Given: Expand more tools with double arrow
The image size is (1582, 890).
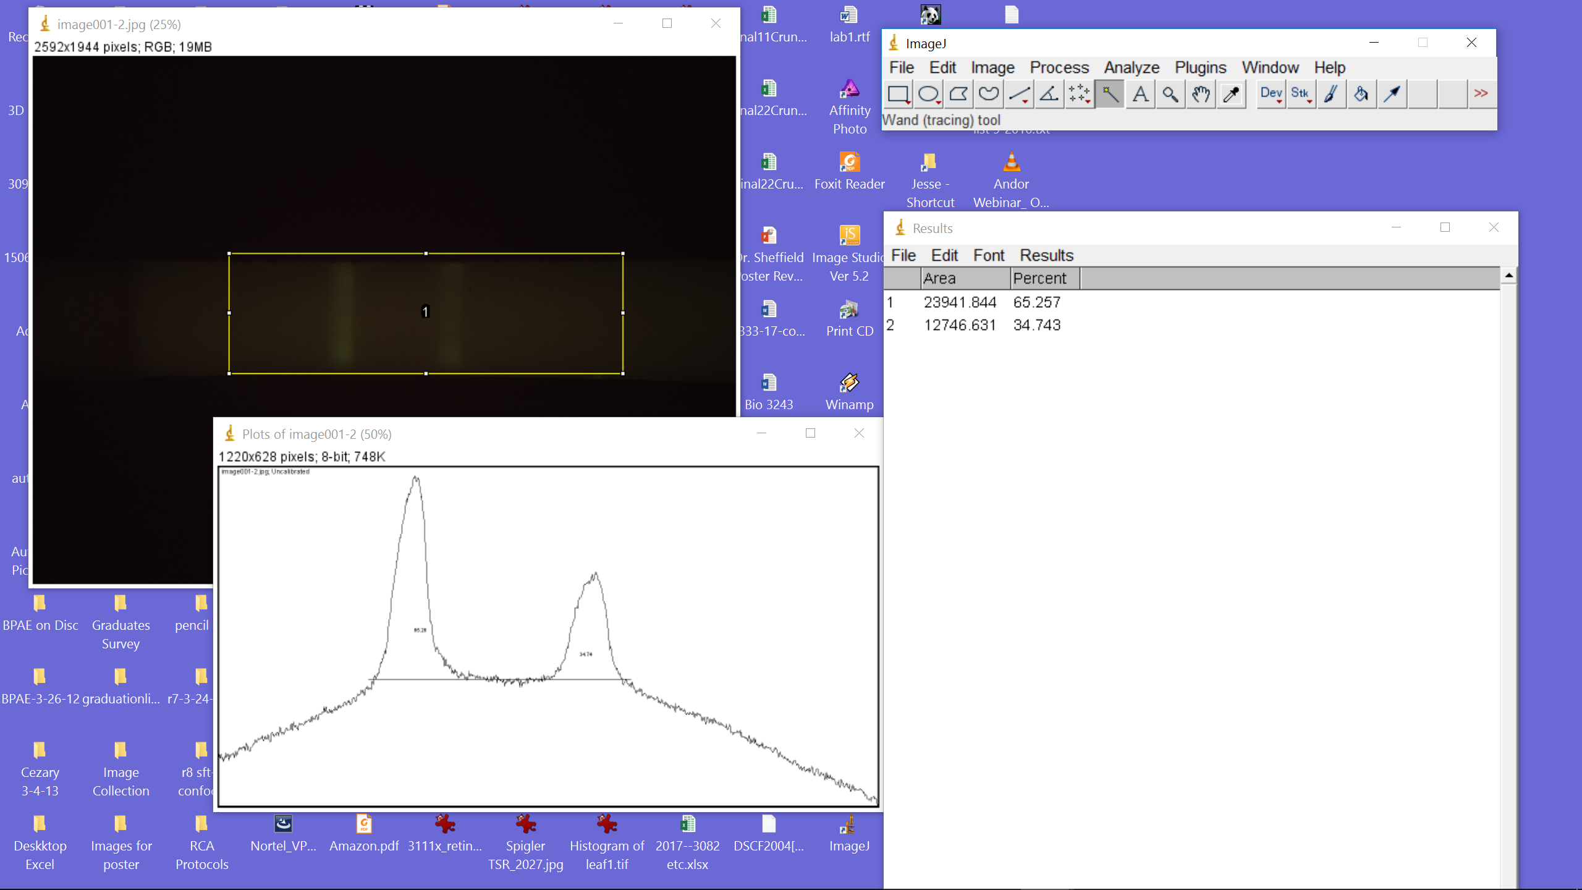Looking at the screenshot, I should [1481, 94].
